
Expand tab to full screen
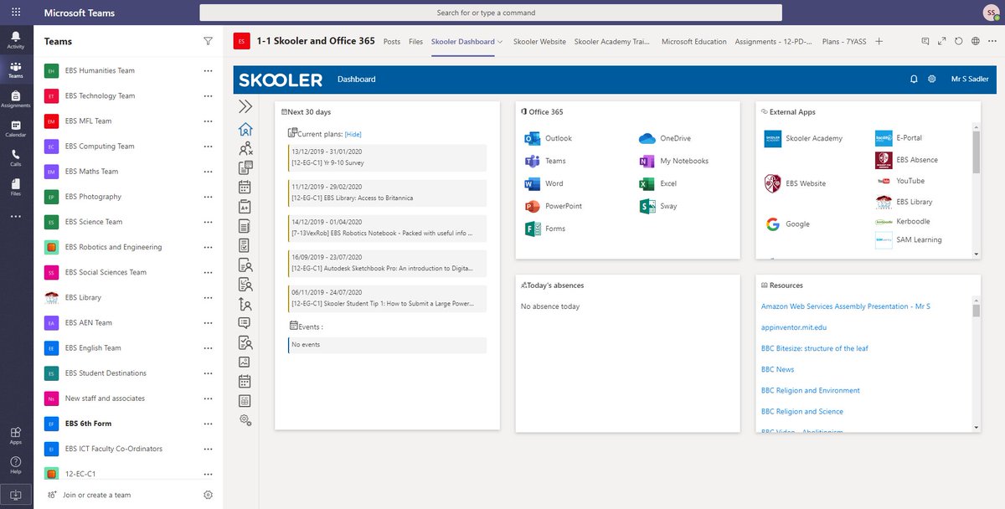[x=942, y=41]
